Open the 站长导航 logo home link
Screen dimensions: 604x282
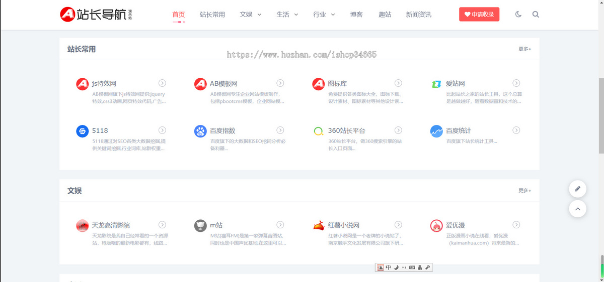coord(96,15)
